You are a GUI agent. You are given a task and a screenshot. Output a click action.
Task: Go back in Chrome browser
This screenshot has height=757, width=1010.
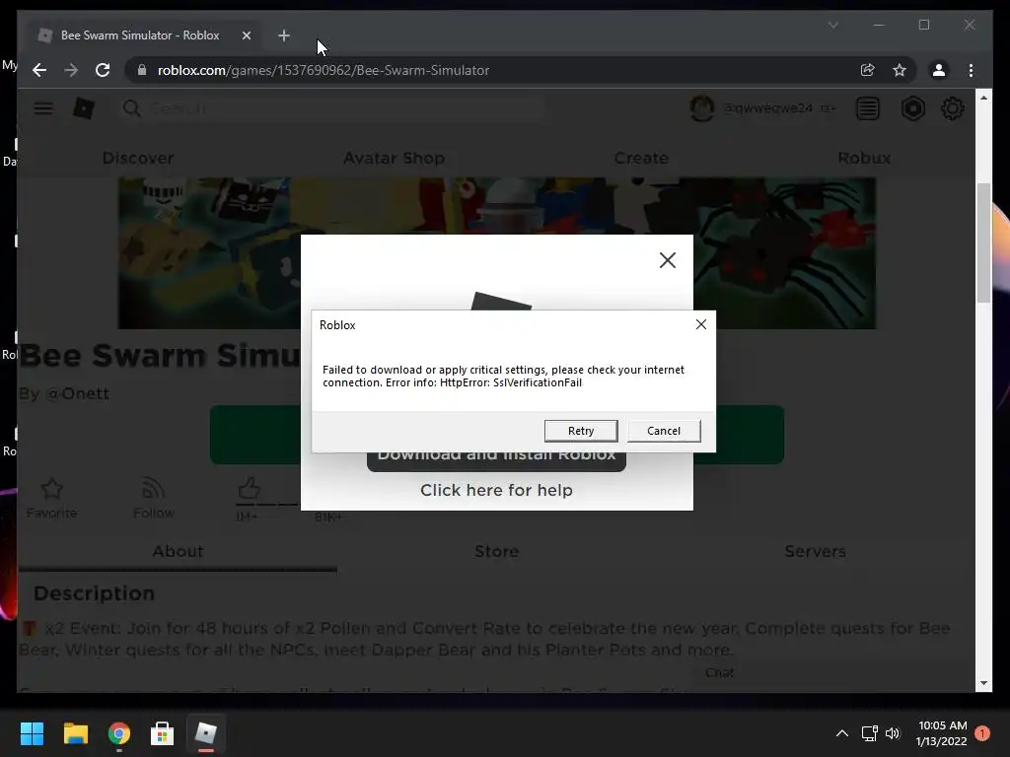tap(39, 70)
